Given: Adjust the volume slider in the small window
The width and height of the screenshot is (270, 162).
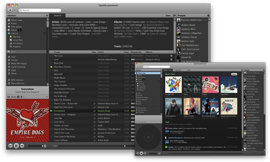Looking at the screenshot, I should coord(154,153).
